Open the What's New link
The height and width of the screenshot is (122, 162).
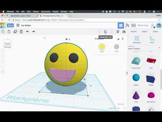[143, 25]
